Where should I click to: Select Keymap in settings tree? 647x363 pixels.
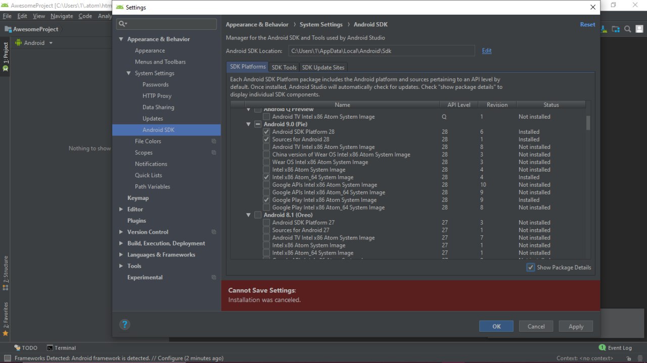(138, 198)
